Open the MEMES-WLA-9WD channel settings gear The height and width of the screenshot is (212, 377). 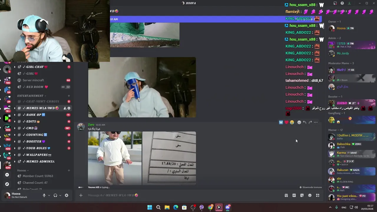click(69, 108)
